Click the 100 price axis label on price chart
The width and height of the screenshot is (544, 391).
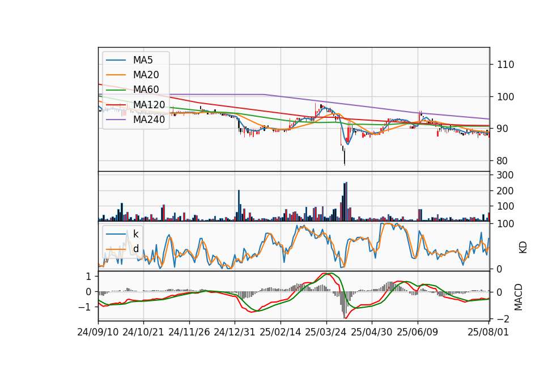[x=505, y=97]
